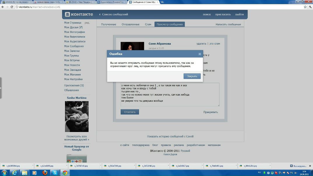Image resolution: width=313 pixels, height=176 pixels.
Task: Open a new browser tab
Action: [x=162, y=2]
